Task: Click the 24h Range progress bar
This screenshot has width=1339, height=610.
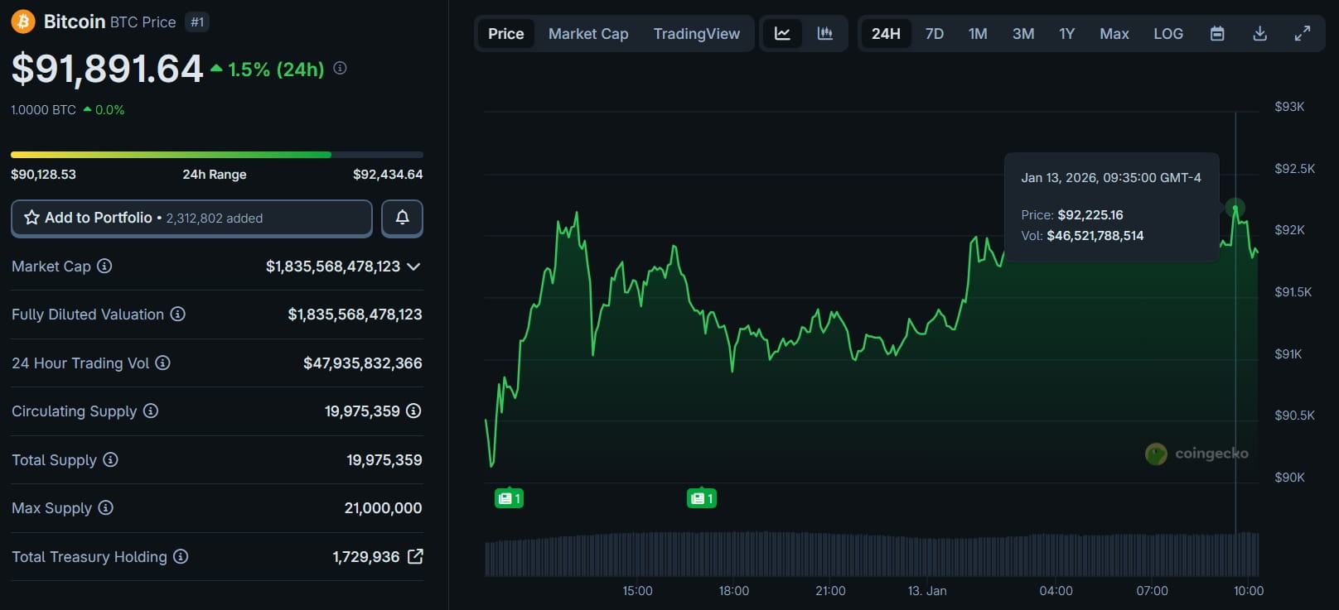Action: 216,155
